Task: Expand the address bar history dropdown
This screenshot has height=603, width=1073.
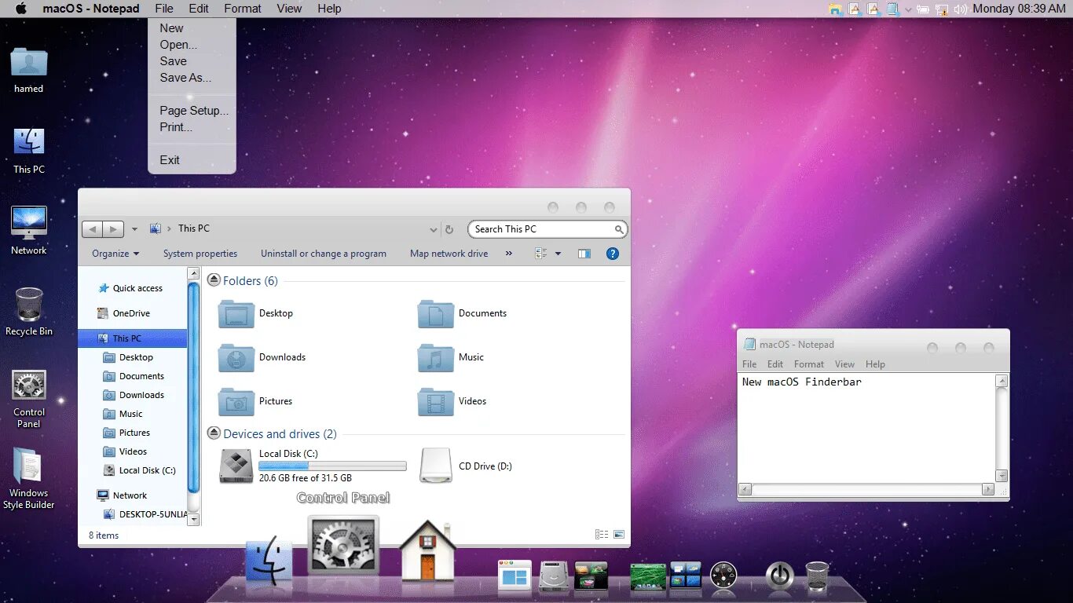Action: click(433, 230)
